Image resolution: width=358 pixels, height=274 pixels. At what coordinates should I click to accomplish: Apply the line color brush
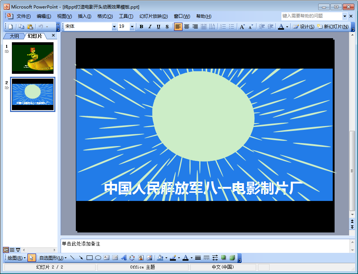point(173,258)
